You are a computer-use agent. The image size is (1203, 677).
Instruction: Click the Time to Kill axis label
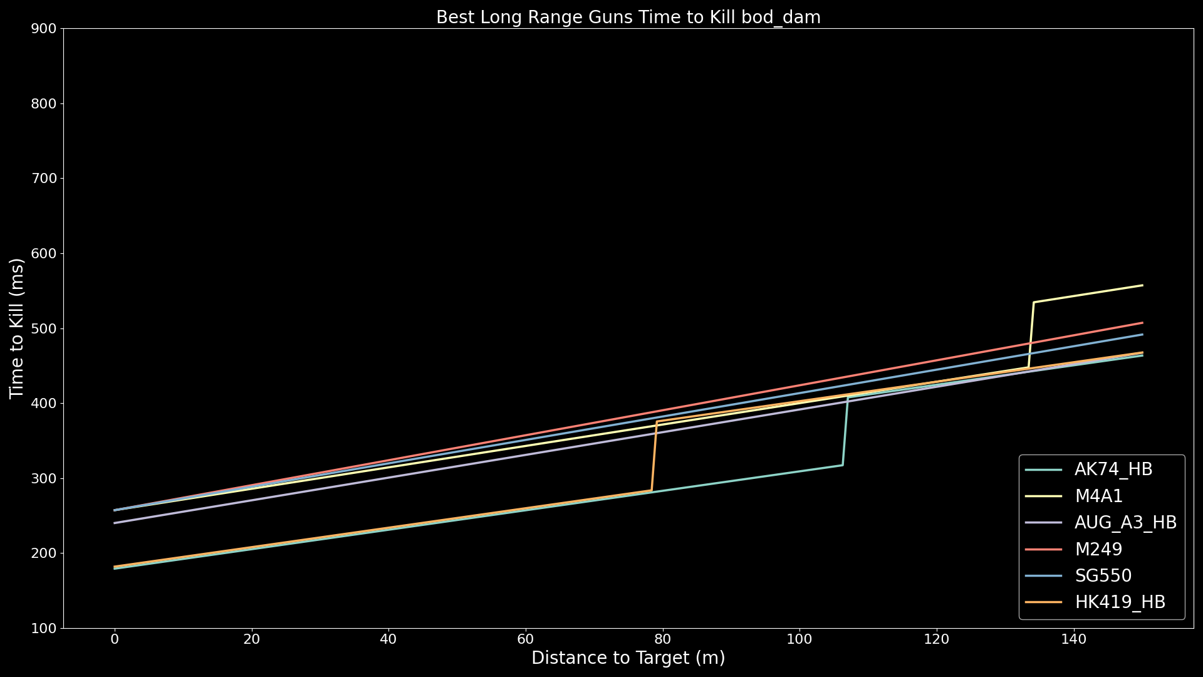16,328
